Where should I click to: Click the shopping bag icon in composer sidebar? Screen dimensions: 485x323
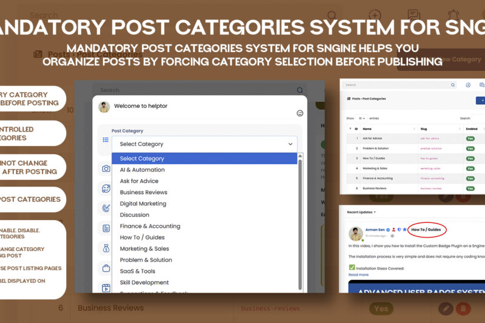point(106,268)
